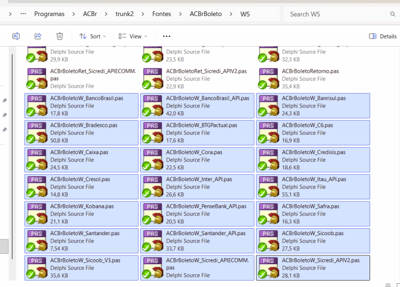Select PAS icon of ACBrBoletoW_Sicredi_APIV2.pas

269,268
